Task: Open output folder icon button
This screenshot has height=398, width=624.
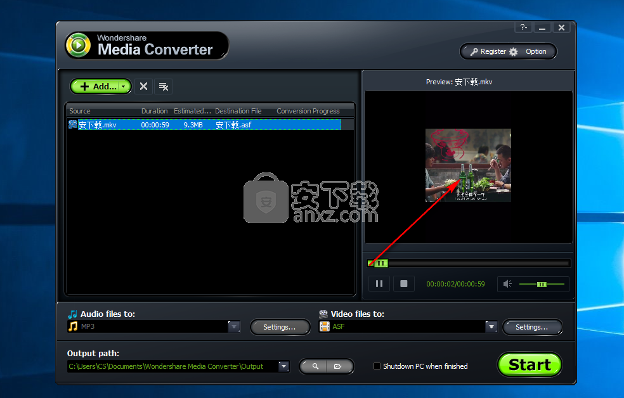Action: pyautogui.click(x=339, y=366)
